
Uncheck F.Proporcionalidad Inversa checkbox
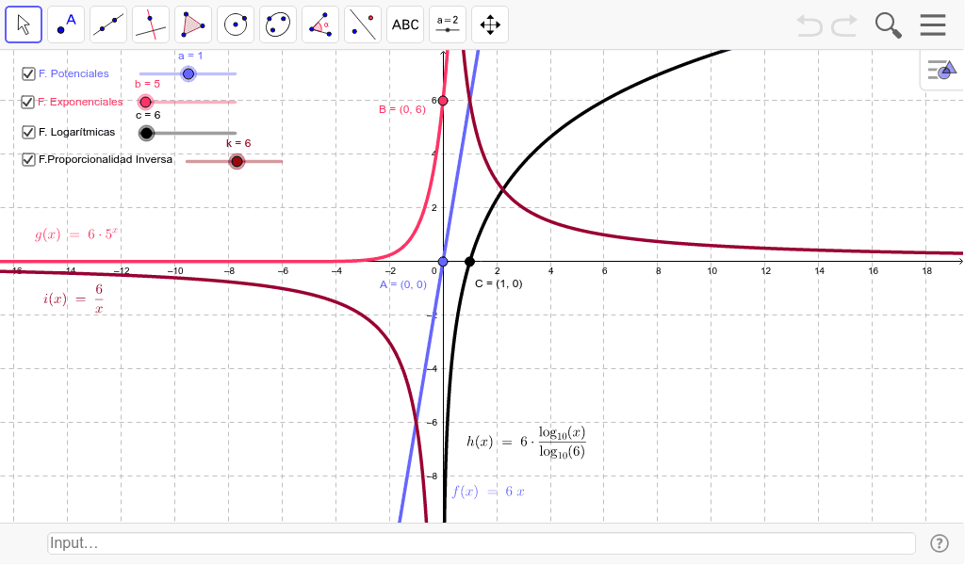(x=27, y=160)
